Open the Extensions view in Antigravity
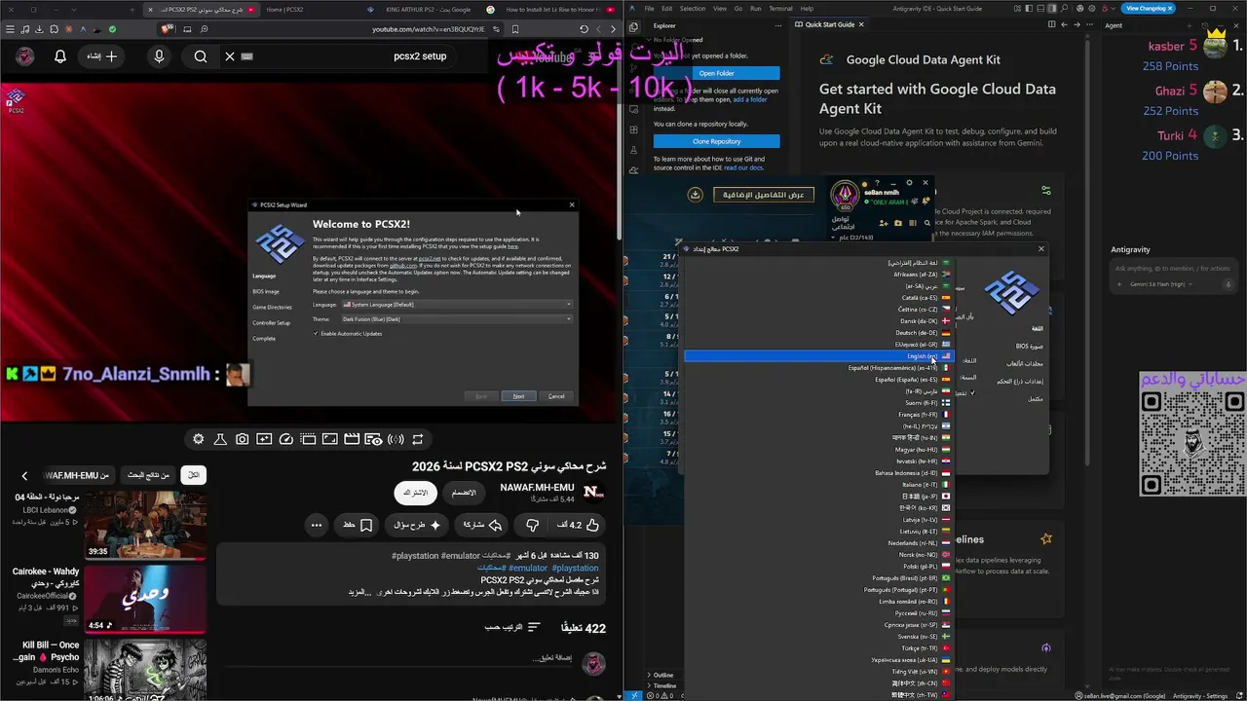This screenshot has height=701, width=1247. tap(634, 129)
